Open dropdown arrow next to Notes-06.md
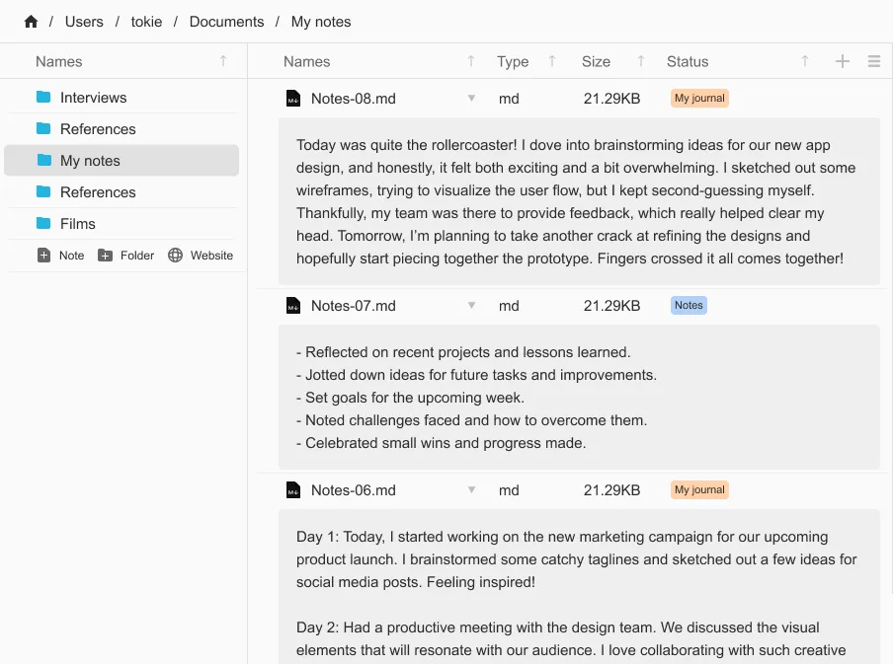 tap(471, 490)
